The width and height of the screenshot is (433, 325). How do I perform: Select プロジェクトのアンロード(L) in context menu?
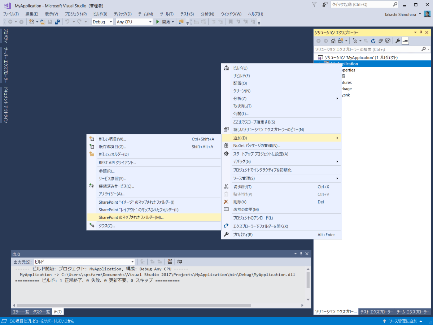pyautogui.click(x=281, y=218)
